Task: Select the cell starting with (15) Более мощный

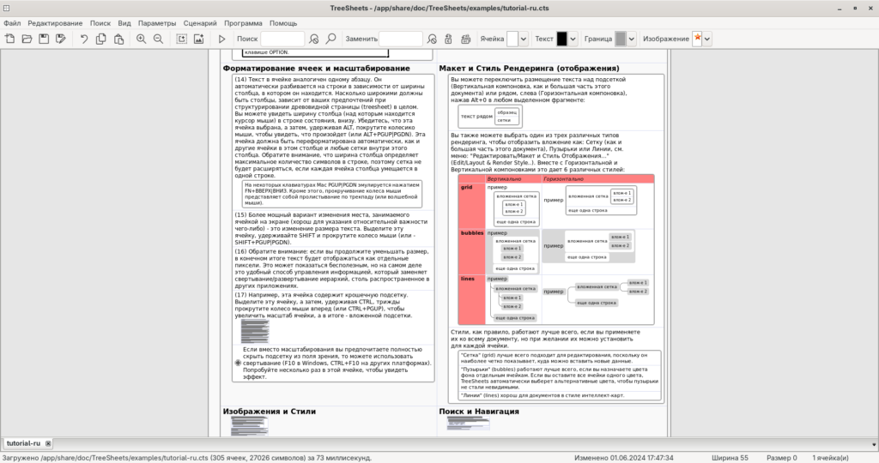Action: 334,228
